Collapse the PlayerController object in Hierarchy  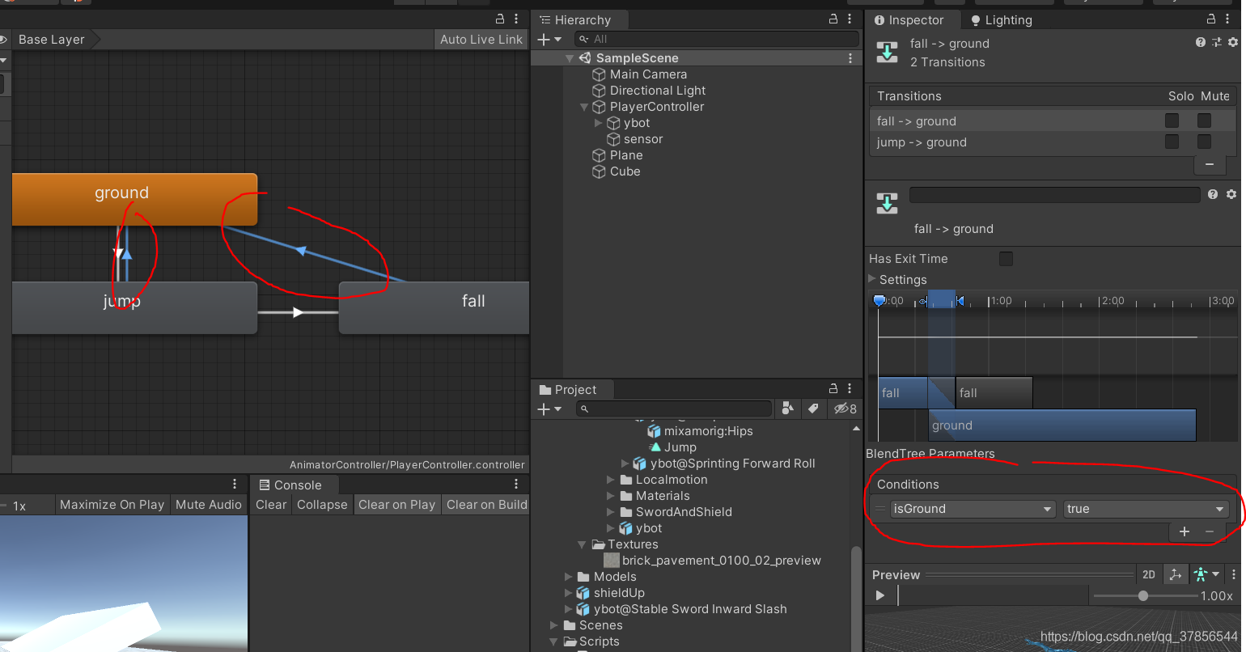(x=584, y=107)
